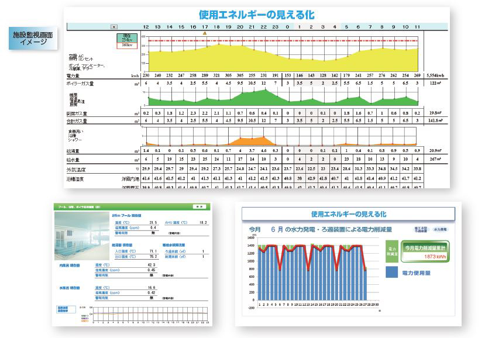
Task: Click the white button in the pool monitor title bar
Action: [199, 206]
